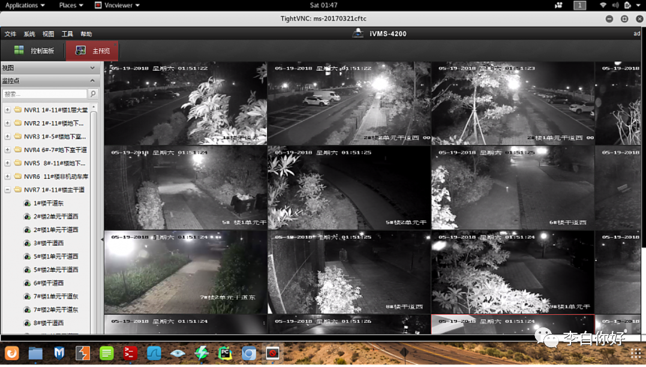Screen dimensions: 646x367
Task: Open the 视图 menu in menu bar
Action: [48, 34]
